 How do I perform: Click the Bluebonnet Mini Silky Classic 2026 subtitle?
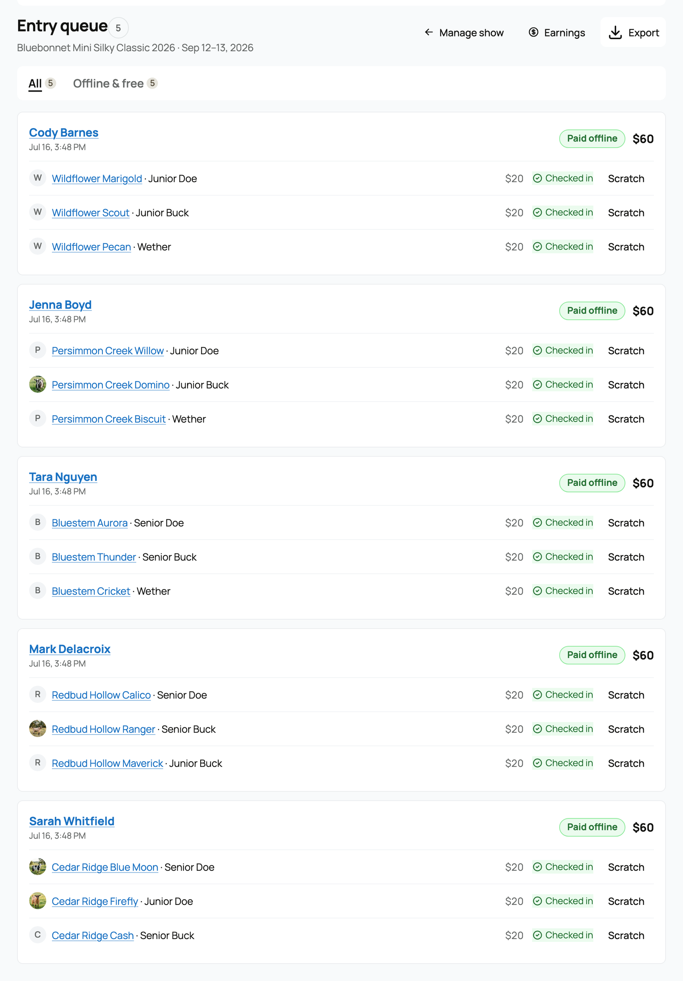click(135, 48)
